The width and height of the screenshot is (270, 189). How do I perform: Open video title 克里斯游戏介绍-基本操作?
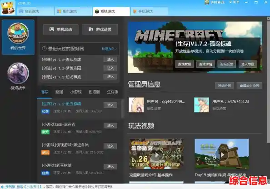click(x=151, y=175)
